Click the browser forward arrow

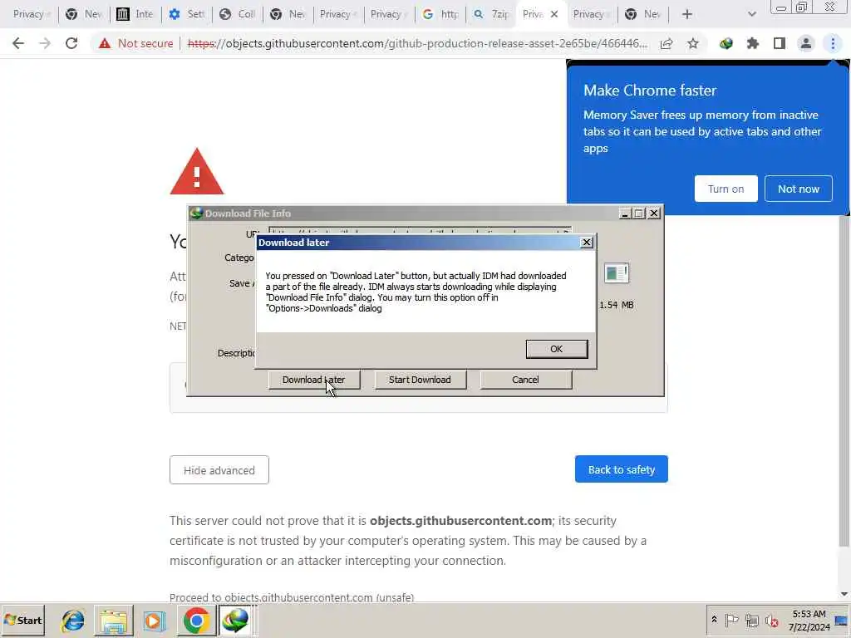(x=45, y=43)
